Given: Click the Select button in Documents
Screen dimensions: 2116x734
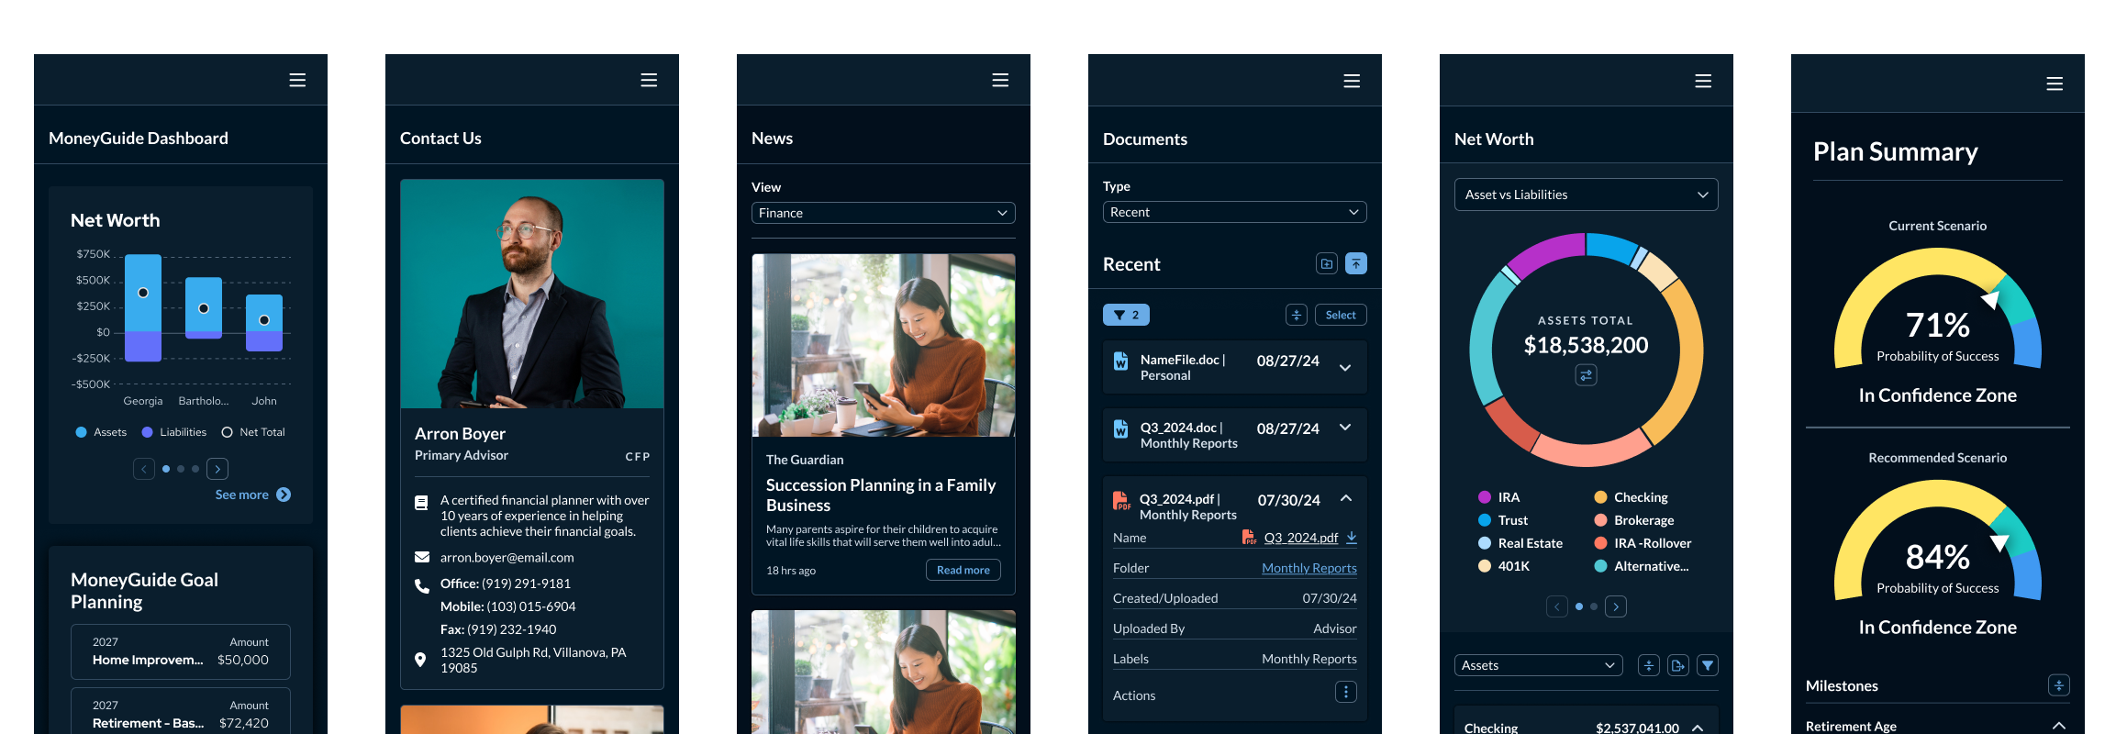Looking at the screenshot, I should [x=1341, y=315].
